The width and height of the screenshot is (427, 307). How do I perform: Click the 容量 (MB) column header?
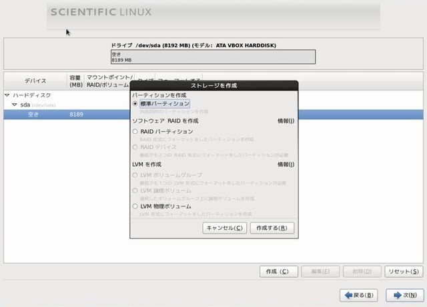[x=75, y=81]
